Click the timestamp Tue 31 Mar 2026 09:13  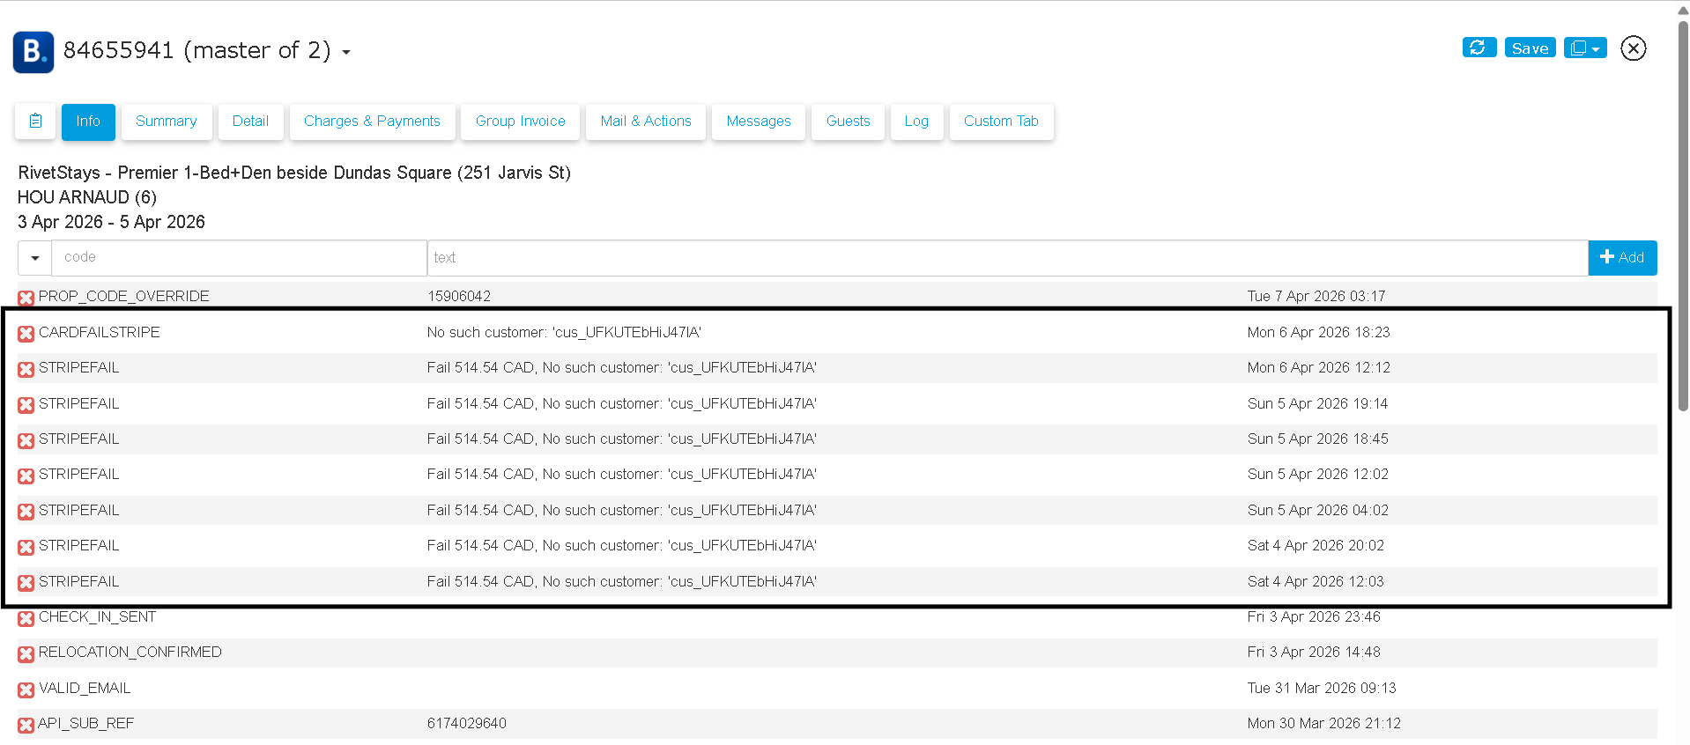[x=1322, y=689]
